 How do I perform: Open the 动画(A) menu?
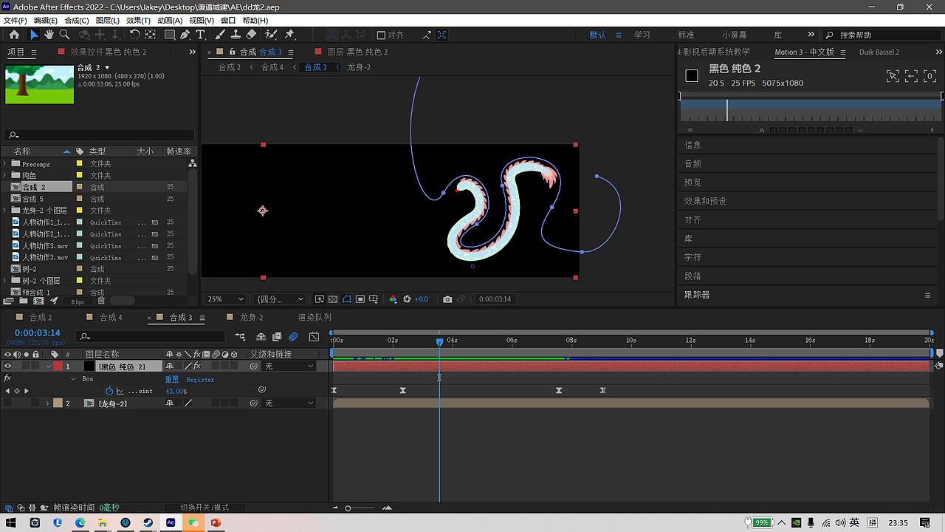click(170, 20)
